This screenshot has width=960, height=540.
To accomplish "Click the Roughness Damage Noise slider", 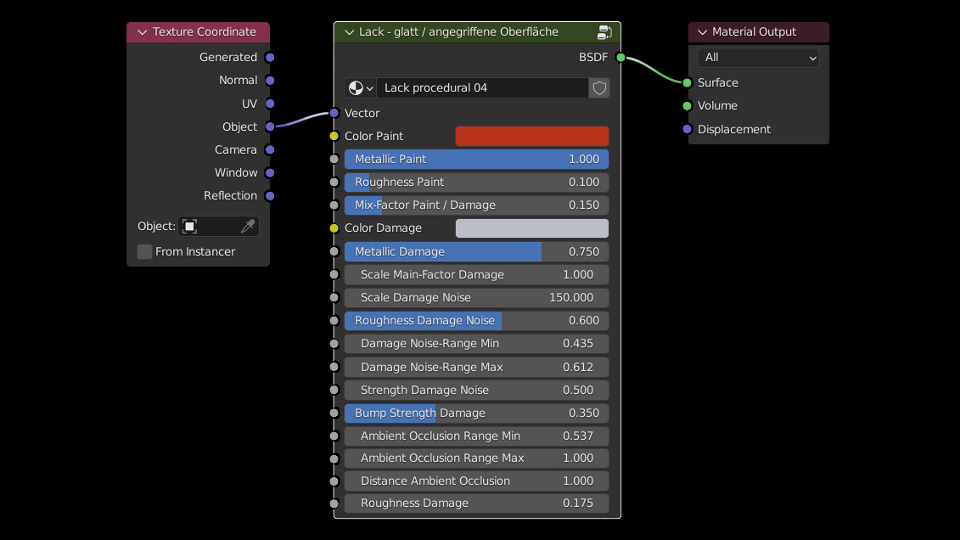I will [x=476, y=321].
